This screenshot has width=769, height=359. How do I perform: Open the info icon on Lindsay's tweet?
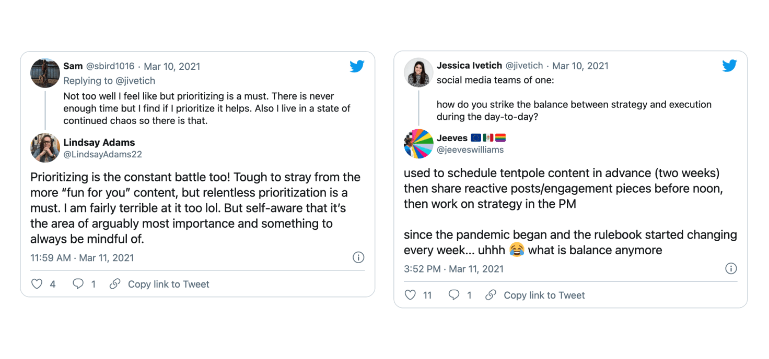[x=358, y=257]
